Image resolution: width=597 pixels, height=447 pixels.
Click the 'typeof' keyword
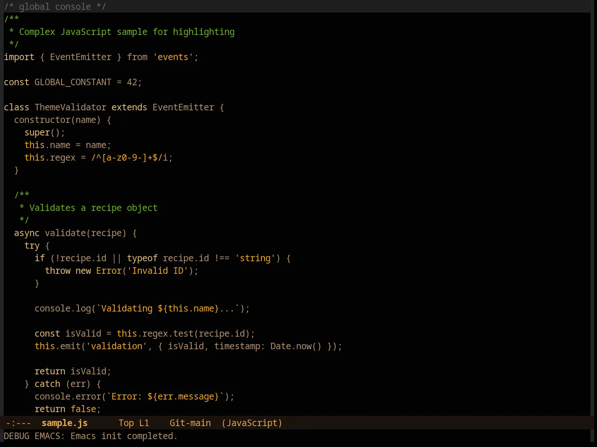tap(142, 258)
